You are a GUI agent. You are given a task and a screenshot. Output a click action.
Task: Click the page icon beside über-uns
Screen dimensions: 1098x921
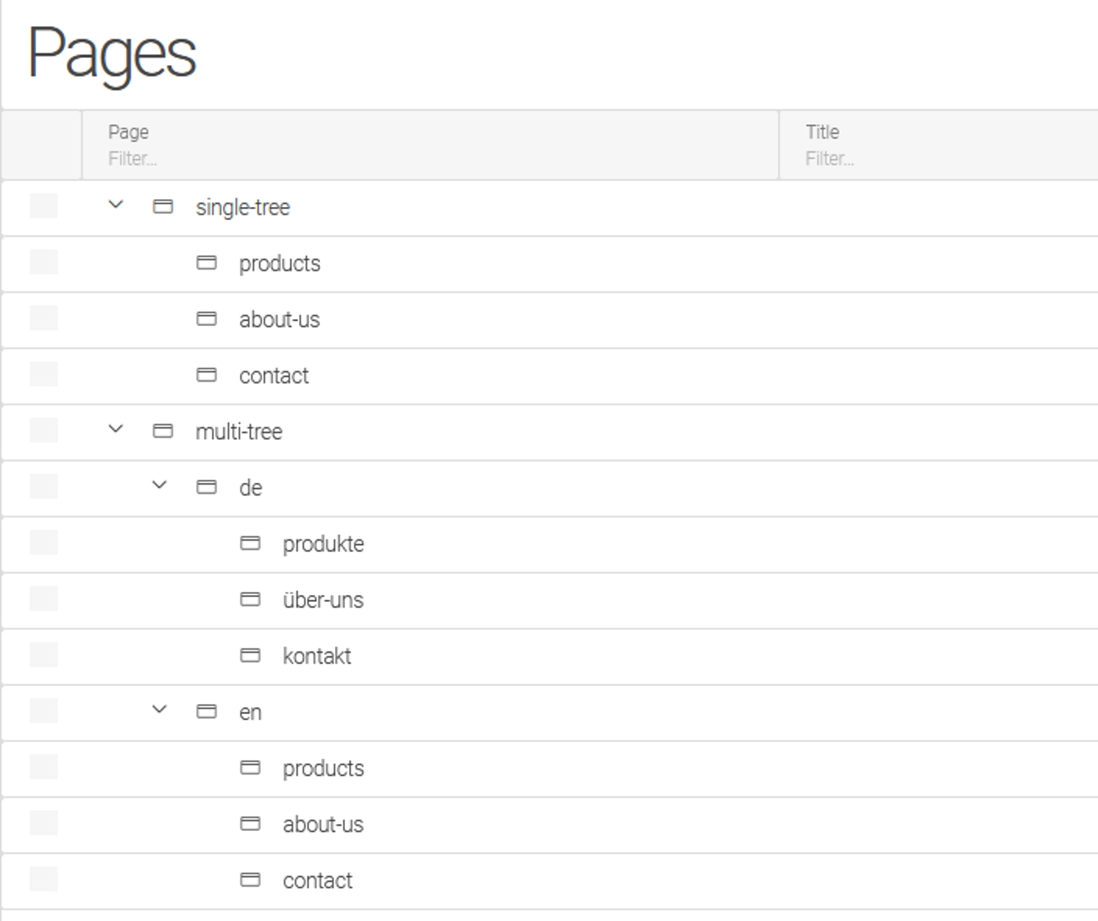click(x=252, y=600)
